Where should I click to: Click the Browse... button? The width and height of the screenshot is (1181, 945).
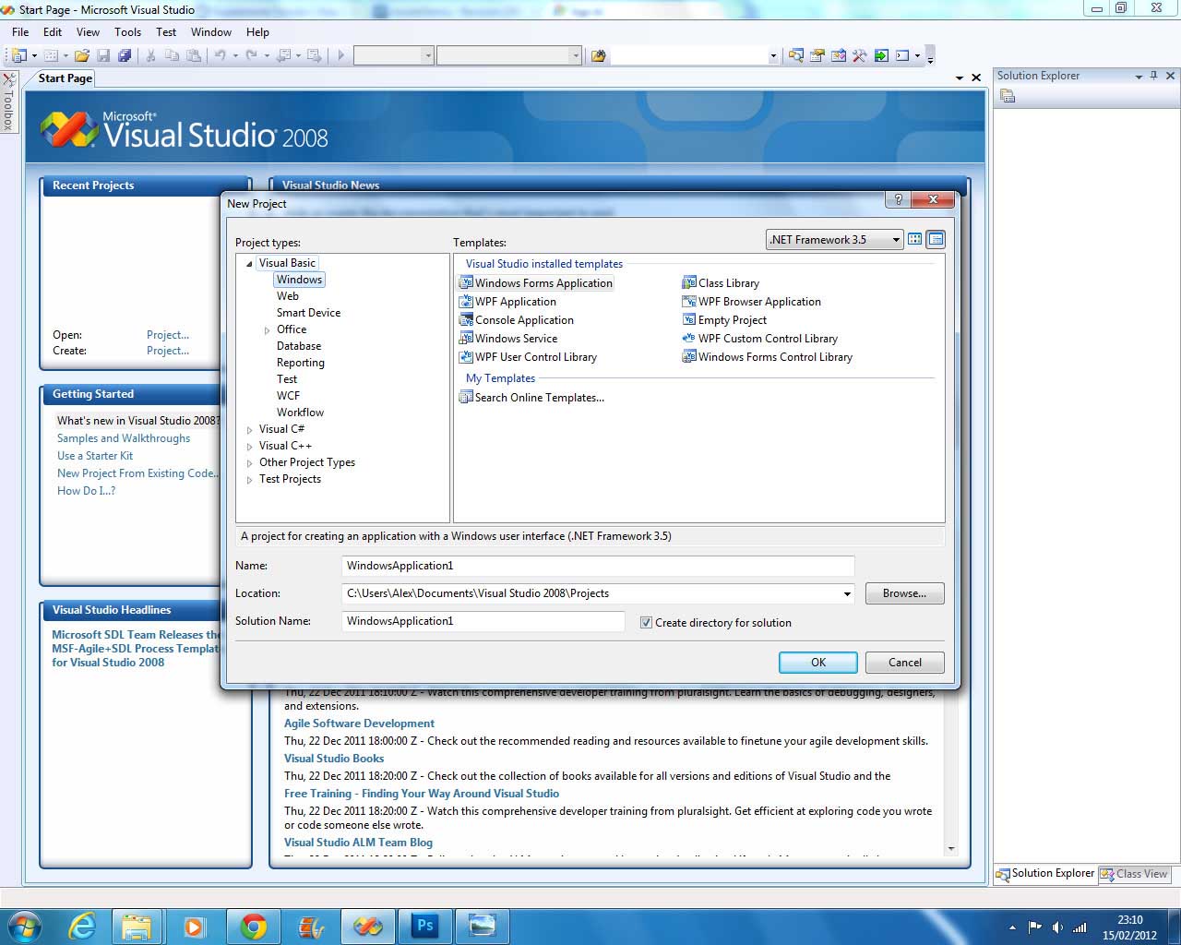tap(904, 593)
